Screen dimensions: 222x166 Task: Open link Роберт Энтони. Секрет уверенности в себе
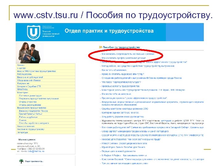[124, 143]
